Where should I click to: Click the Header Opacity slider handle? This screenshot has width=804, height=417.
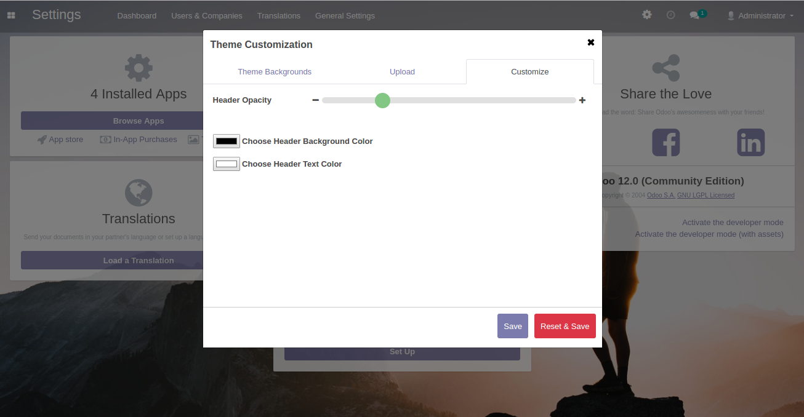[x=382, y=100]
